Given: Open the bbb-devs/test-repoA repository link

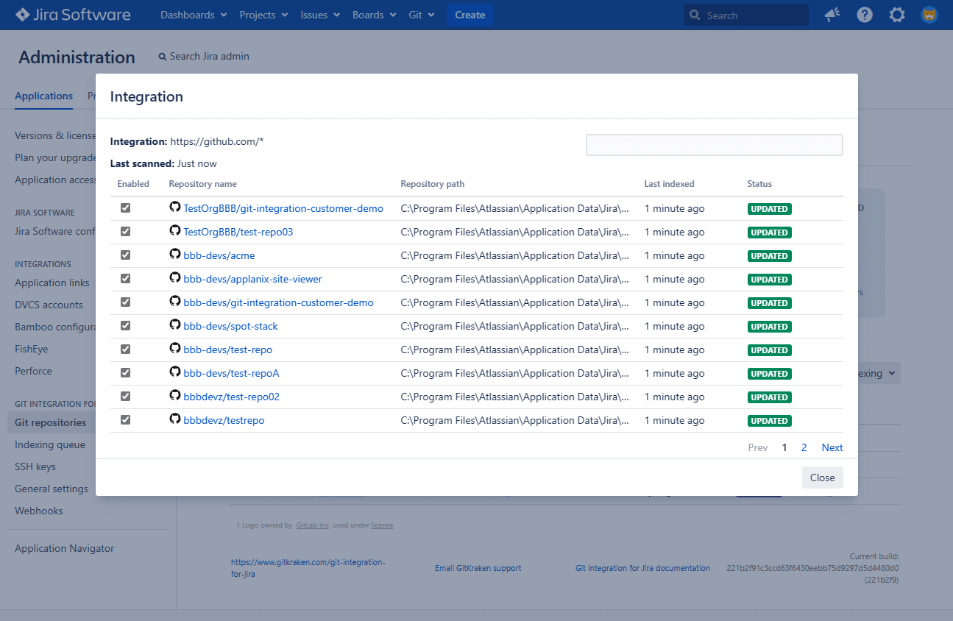Looking at the screenshot, I should pos(231,373).
